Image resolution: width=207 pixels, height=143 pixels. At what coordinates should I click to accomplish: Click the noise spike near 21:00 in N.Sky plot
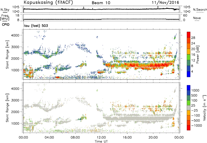point(158,7)
